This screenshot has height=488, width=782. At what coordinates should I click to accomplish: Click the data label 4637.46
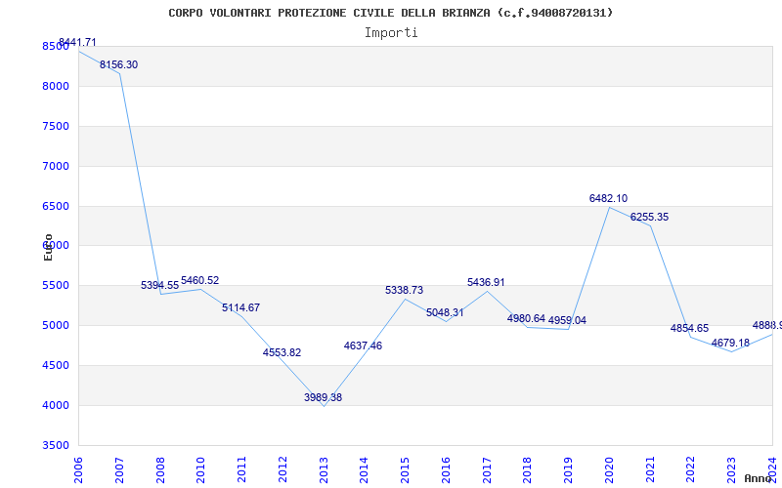click(x=363, y=346)
